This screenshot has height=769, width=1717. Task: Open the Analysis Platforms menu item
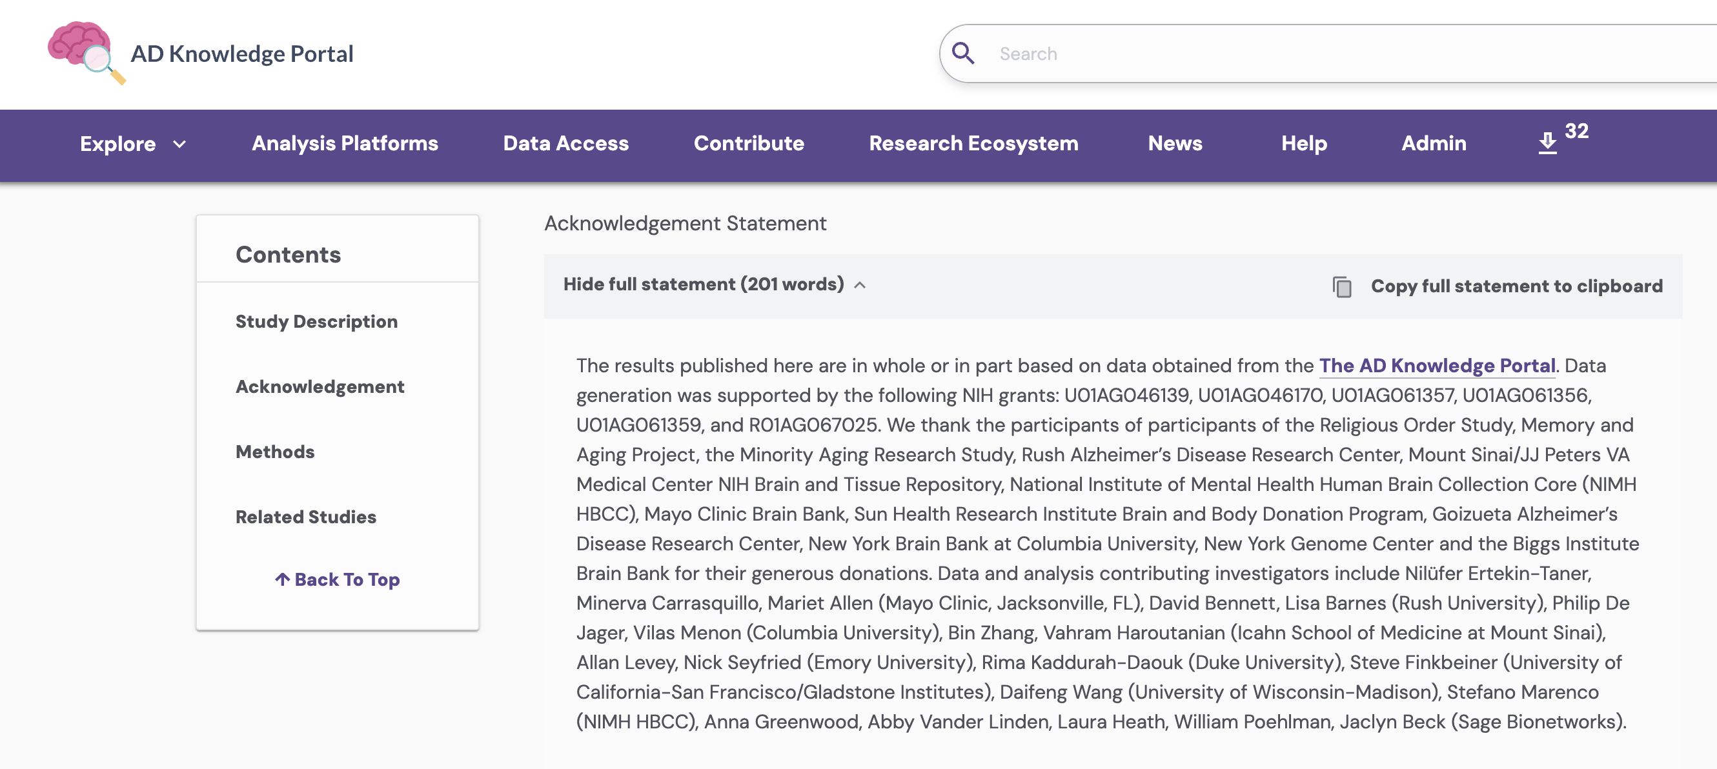(x=345, y=143)
